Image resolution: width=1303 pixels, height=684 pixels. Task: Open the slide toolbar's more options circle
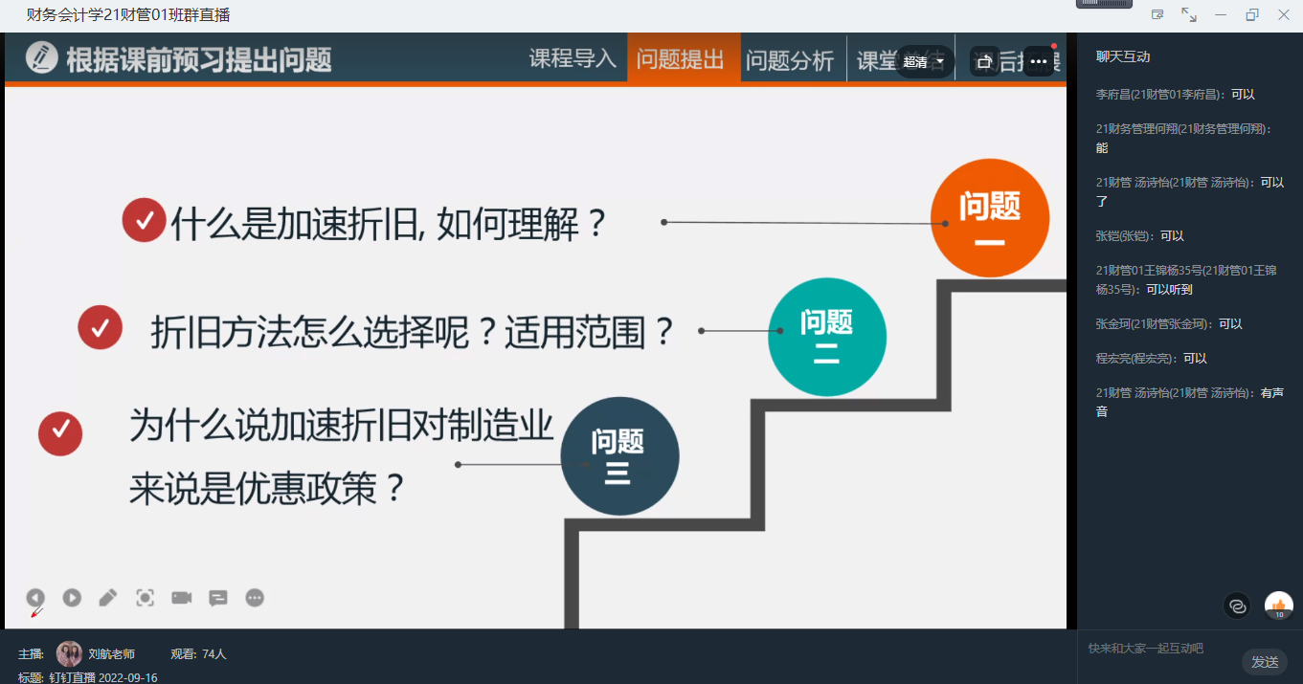coord(255,597)
